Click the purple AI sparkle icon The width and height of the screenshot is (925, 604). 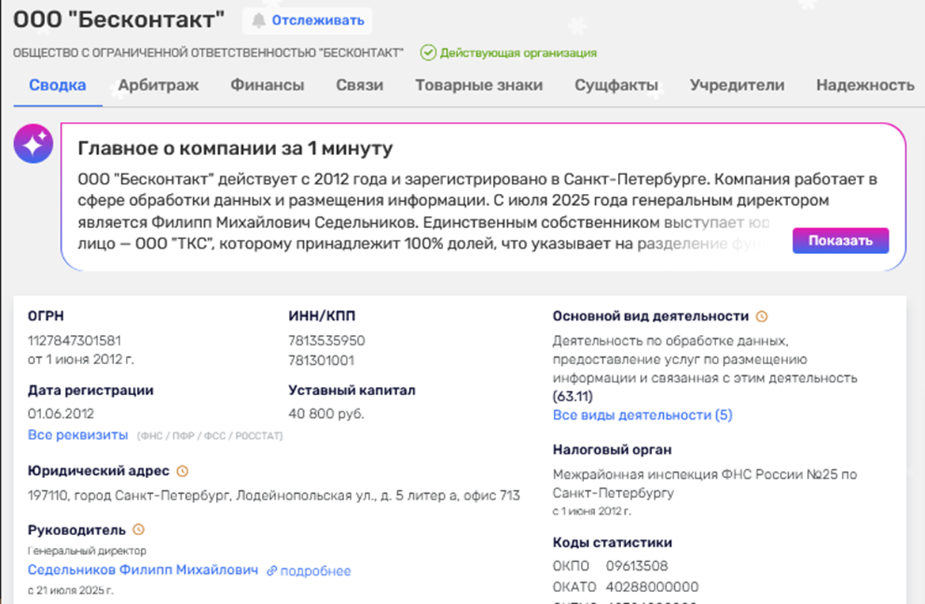33,143
